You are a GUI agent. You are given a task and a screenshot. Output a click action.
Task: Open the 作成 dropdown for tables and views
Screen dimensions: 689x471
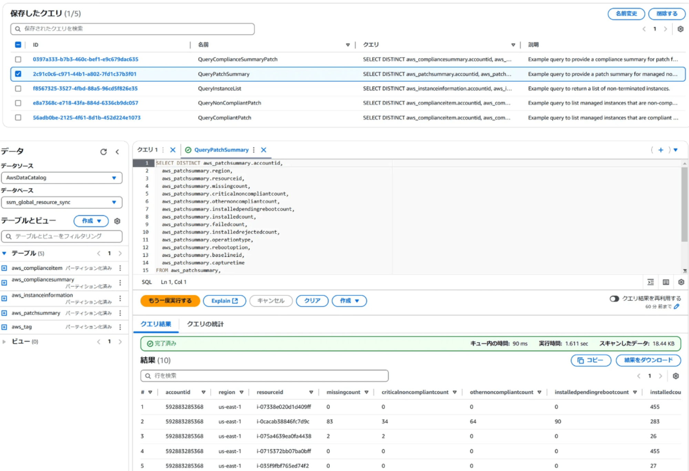pos(91,221)
